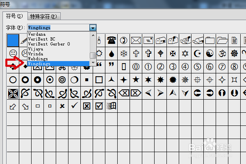Pick the Om symbol
This screenshot has width=246, height=164.
tap(222, 54)
